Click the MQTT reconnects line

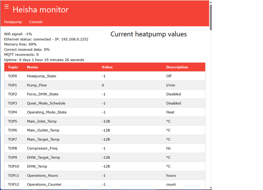click(21, 55)
